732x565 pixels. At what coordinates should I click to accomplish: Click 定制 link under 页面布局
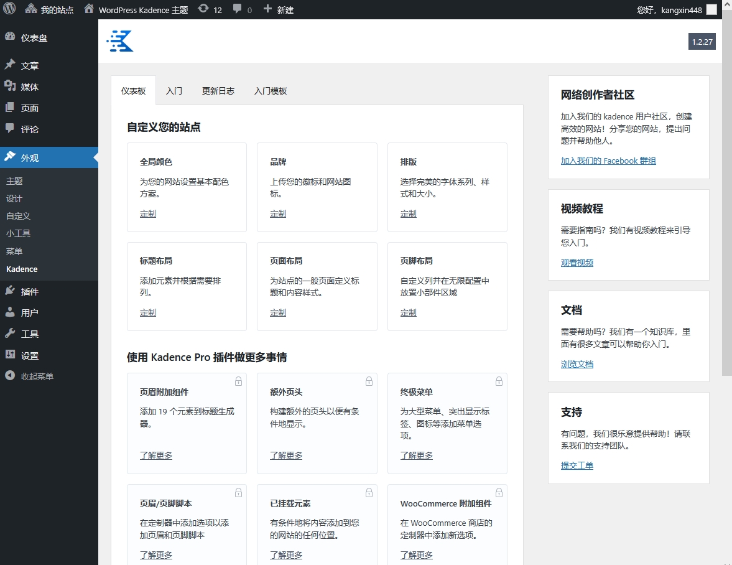[278, 313]
